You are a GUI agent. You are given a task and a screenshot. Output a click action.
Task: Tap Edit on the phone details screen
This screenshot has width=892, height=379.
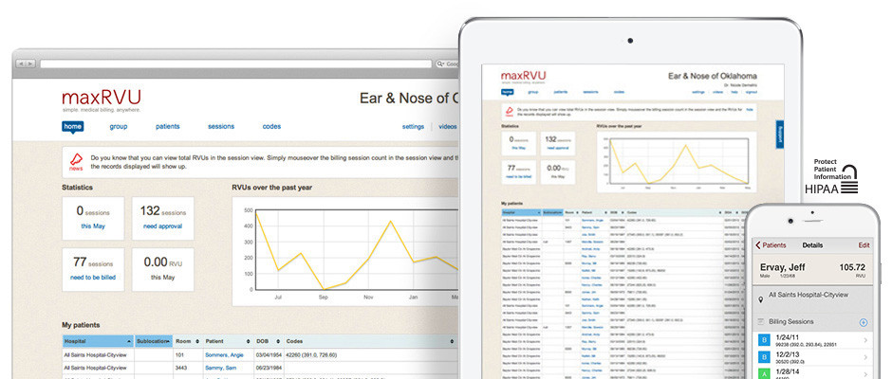[x=864, y=245]
